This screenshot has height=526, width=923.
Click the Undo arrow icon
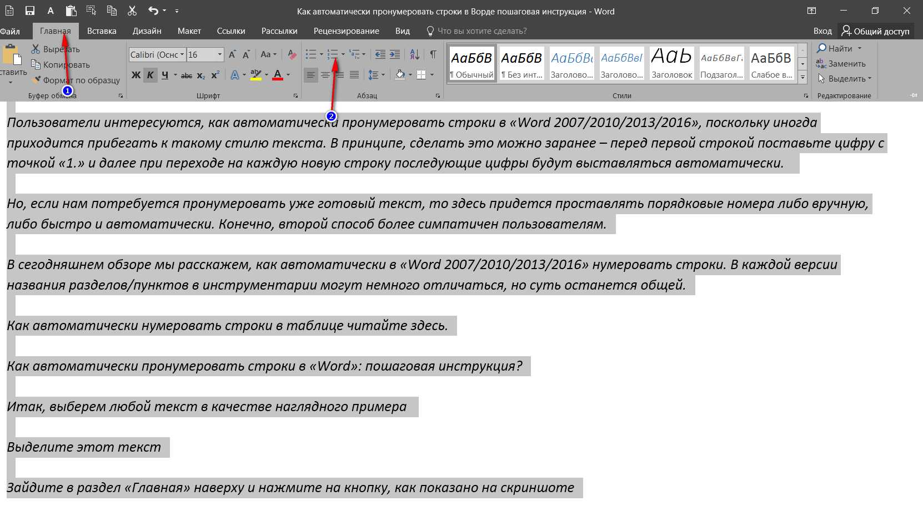point(153,11)
